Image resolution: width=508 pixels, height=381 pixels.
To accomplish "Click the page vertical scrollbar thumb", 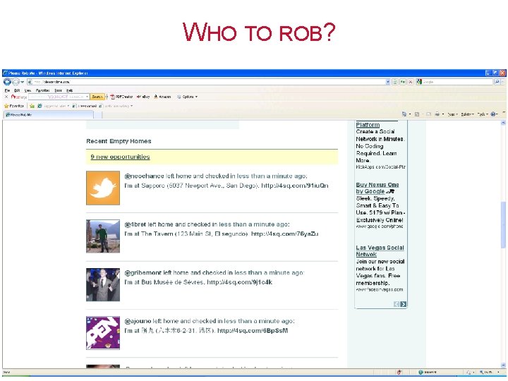I will (x=503, y=224).
